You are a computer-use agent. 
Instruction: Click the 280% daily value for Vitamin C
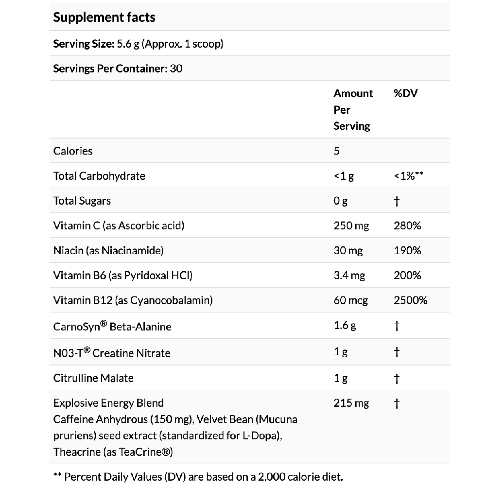point(407,226)
